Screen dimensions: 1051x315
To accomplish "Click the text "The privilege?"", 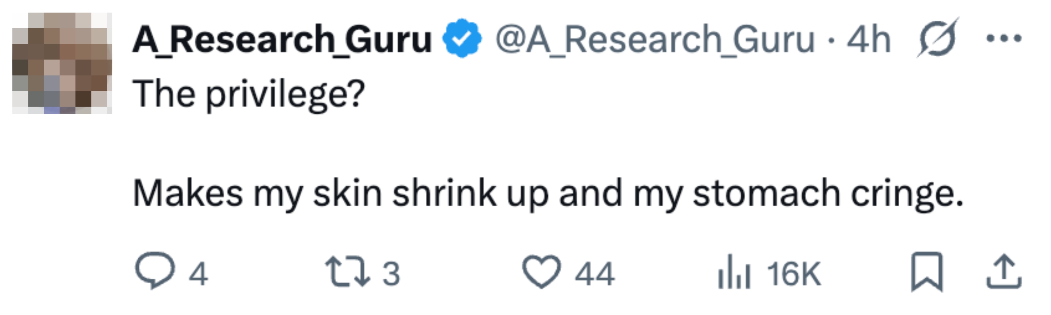I will tap(248, 94).
